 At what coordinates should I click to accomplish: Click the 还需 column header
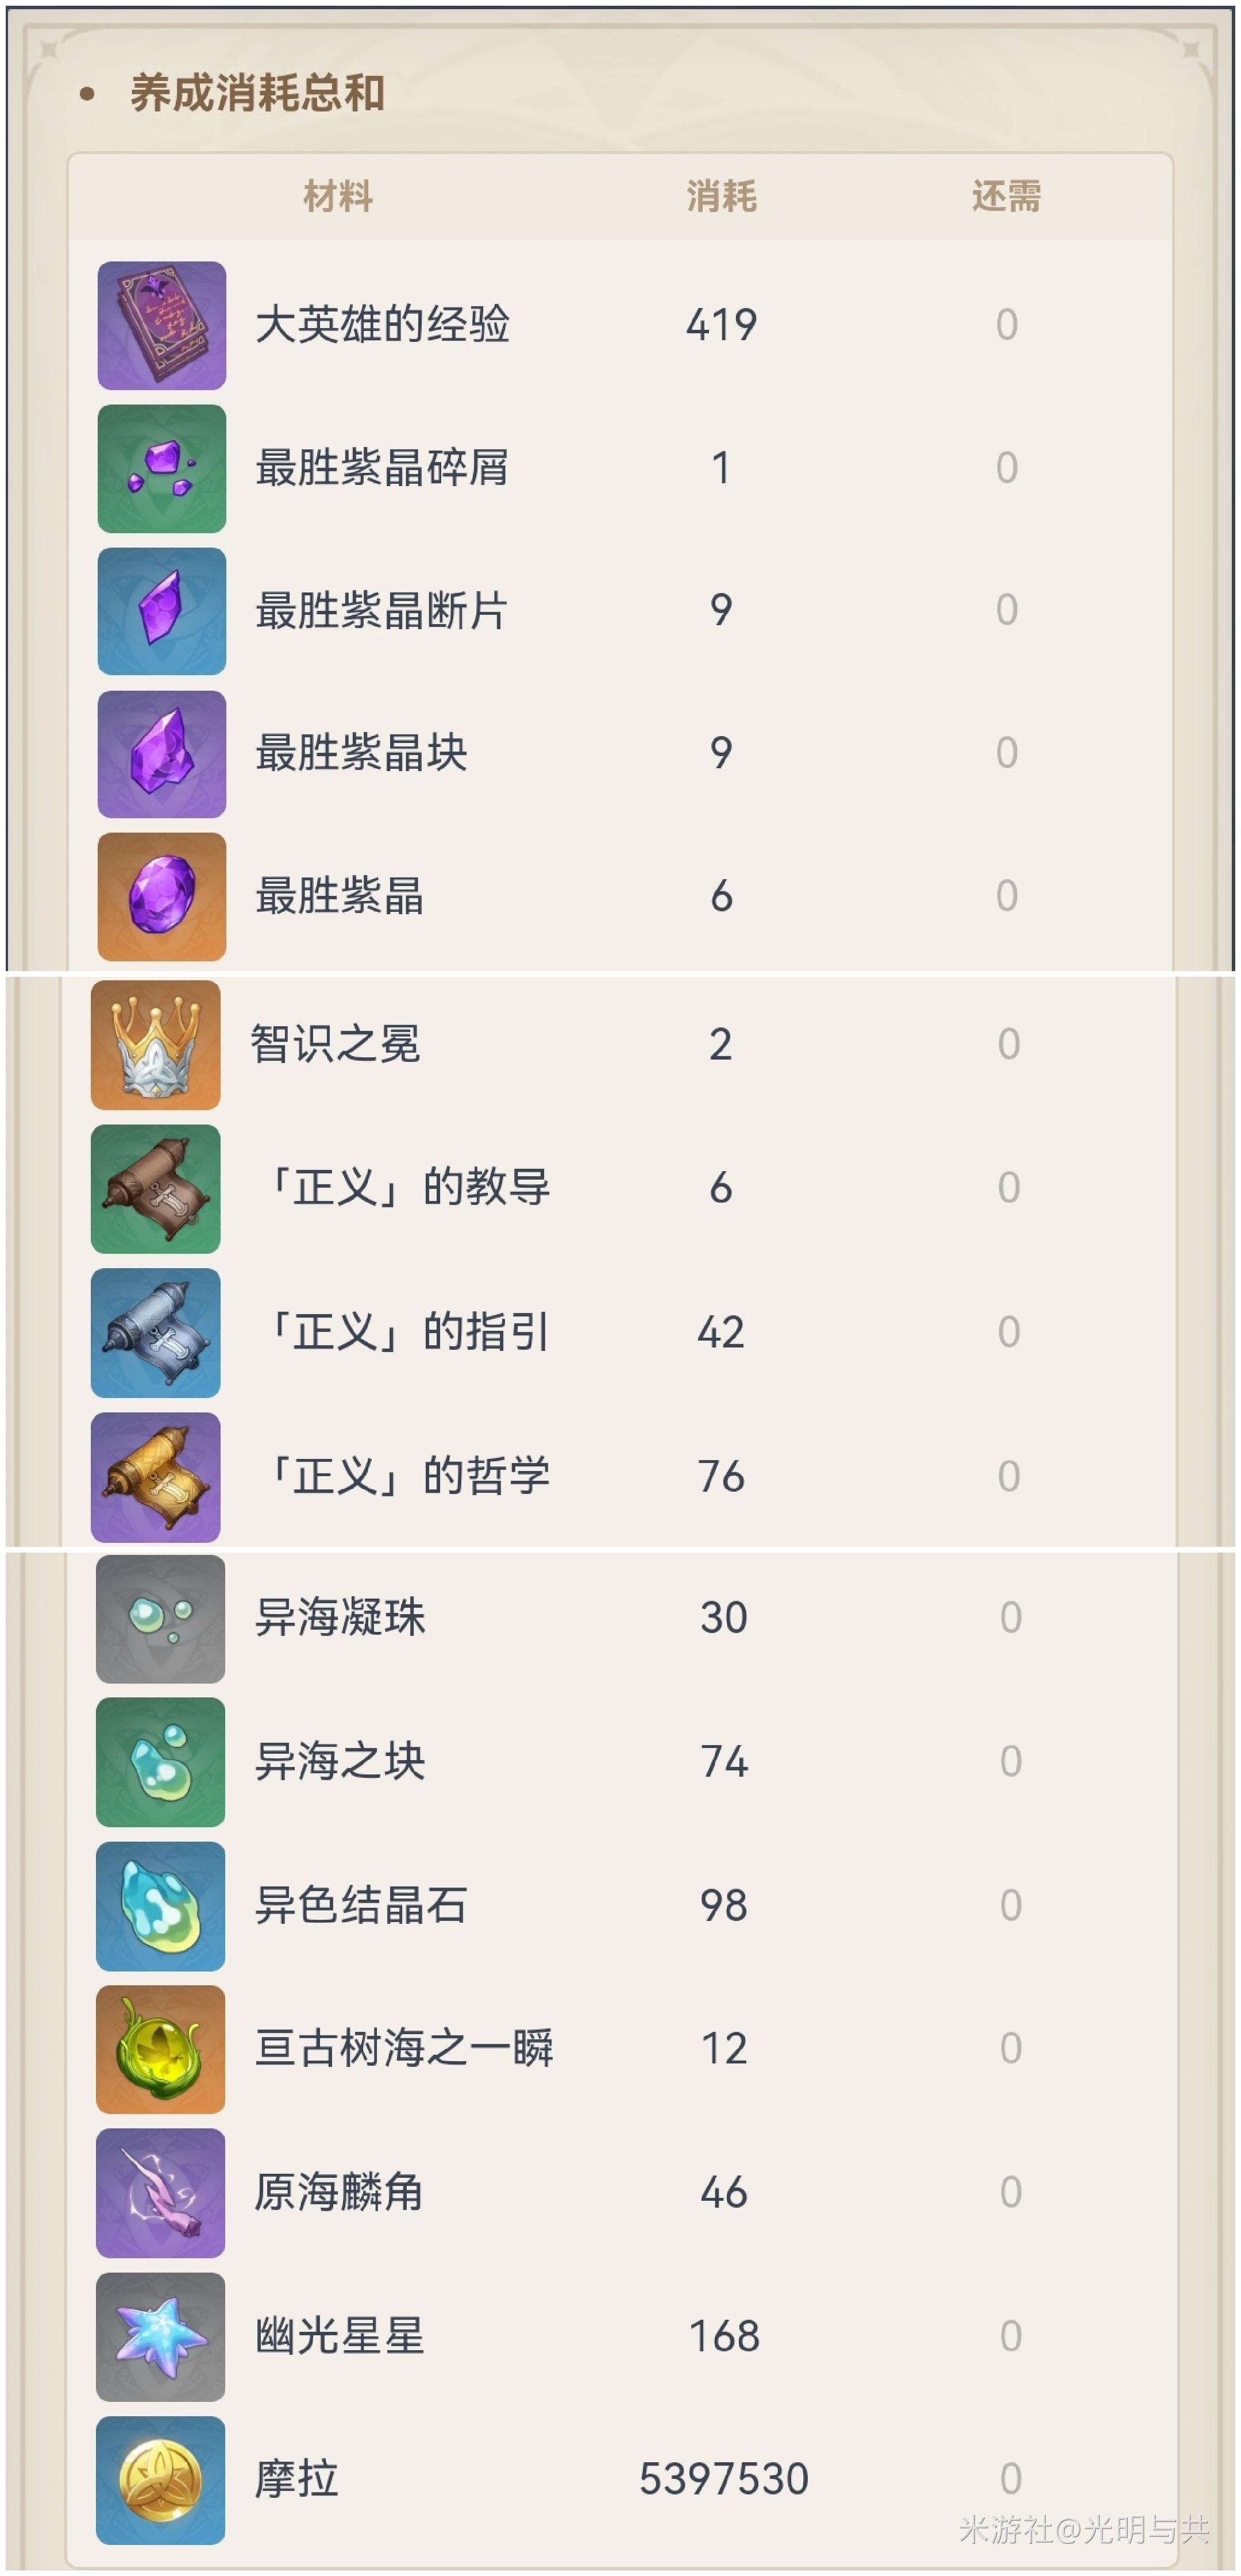1006,196
